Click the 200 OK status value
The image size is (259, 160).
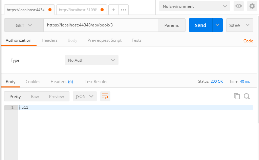217,81
